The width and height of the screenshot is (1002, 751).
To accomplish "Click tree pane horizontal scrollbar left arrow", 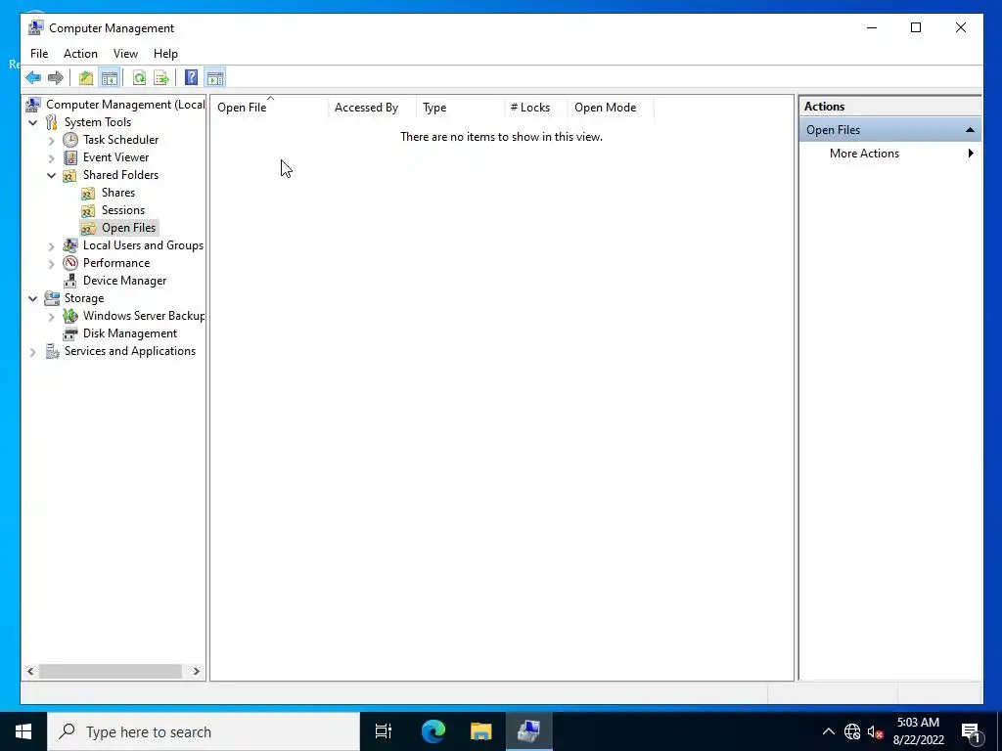I will click(30, 671).
